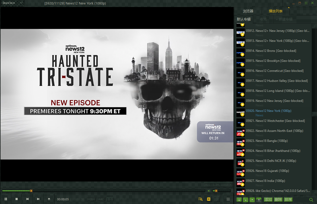Select the 夸克 album tab

click(x=263, y=19)
